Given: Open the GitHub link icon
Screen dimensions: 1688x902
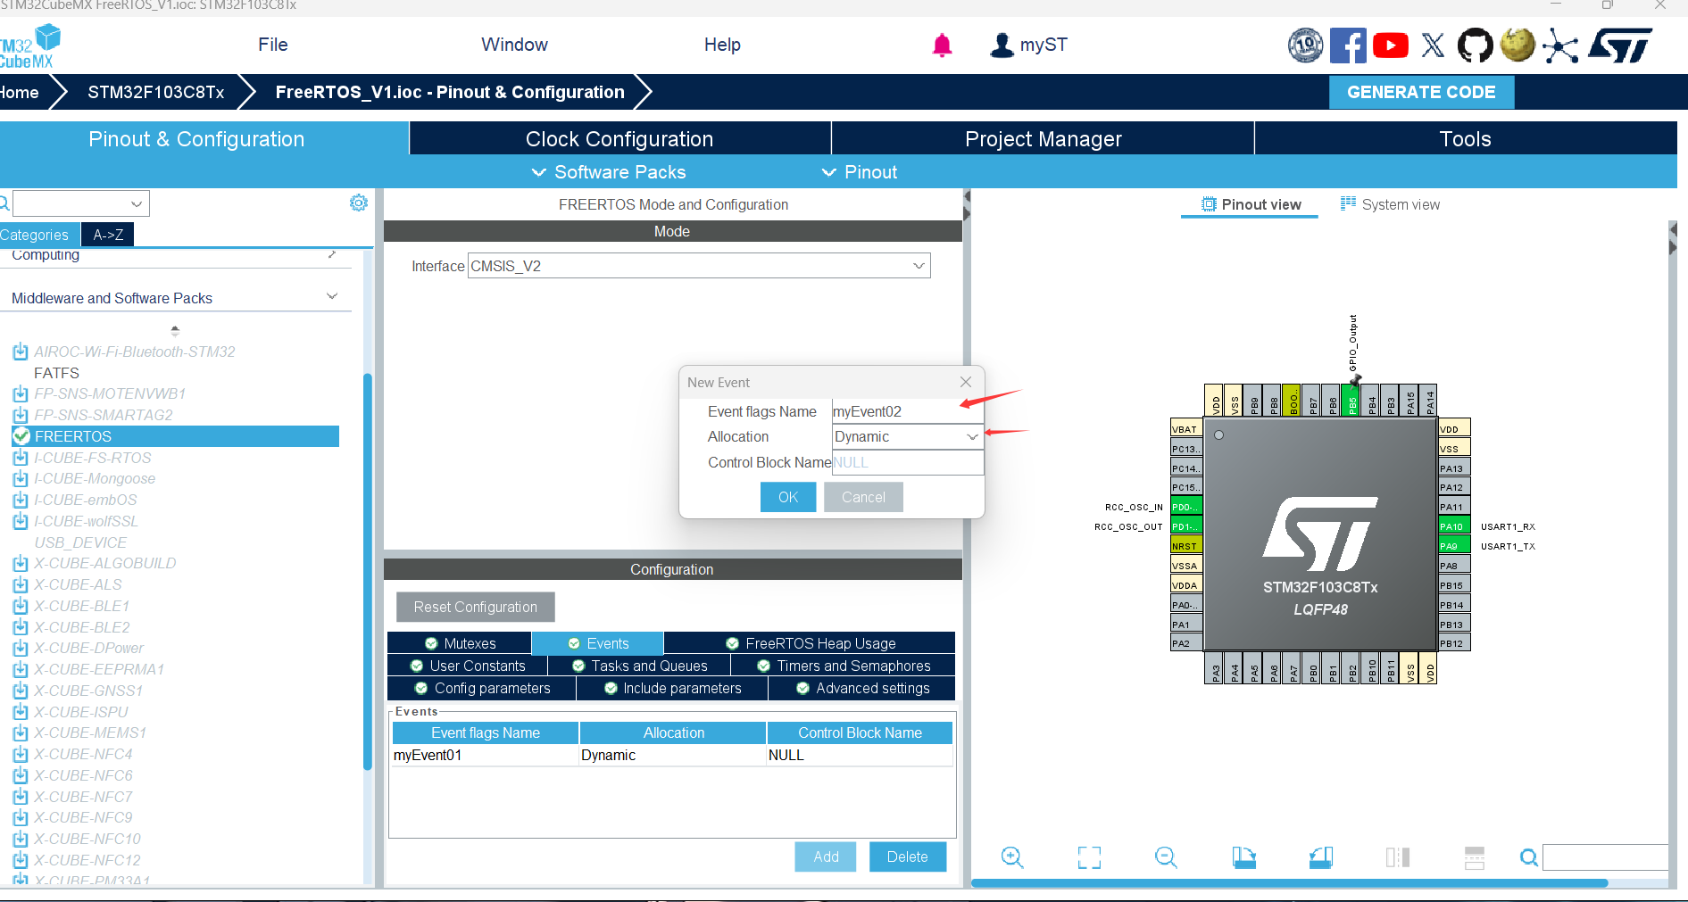Looking at the screenshot, I should [1475, 45].
